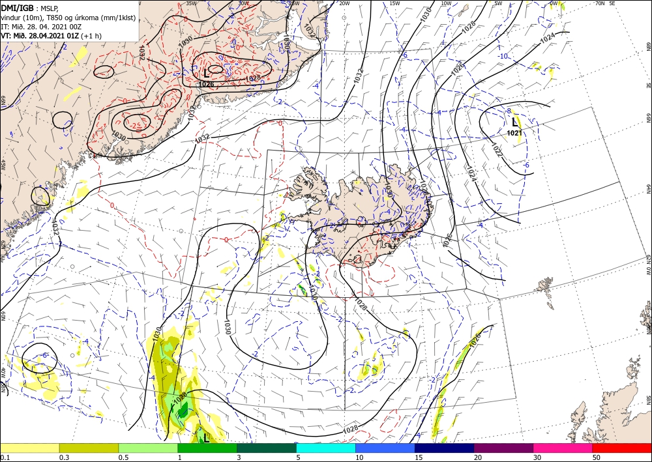Click the '70N' latitude label
Image resolution: width=652 pixels, height=462 pixels.
[600, 3]
